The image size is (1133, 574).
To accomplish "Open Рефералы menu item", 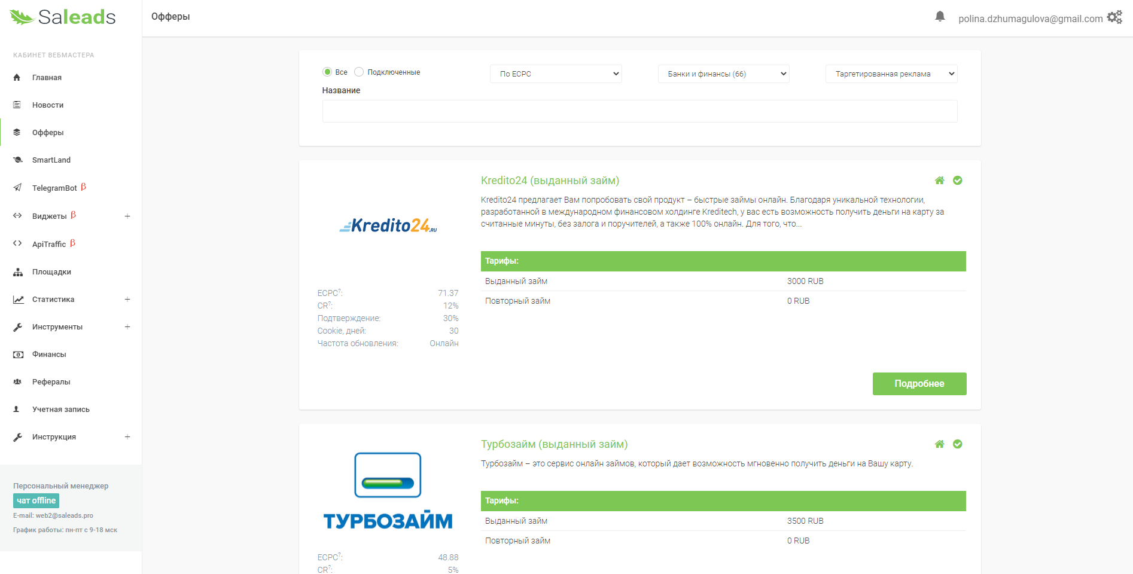I will pos(51,381).
